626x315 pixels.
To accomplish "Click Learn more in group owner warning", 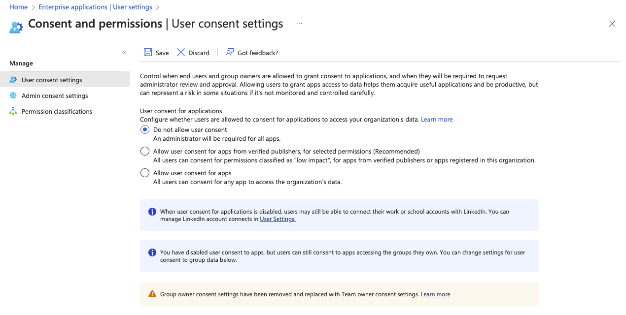I will pyautogui.click(x=435, y=294).
